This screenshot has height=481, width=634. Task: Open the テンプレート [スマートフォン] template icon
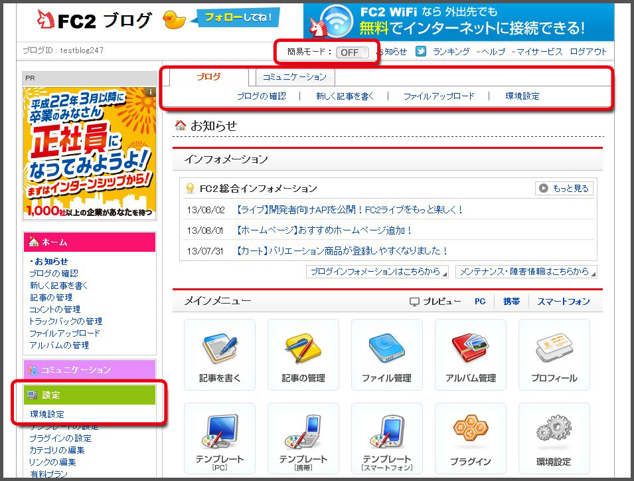coord(387,438)
